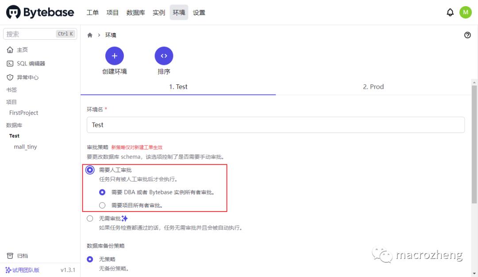Open the mall_tiny database link

pyautogui.click(x=25, y=147)
